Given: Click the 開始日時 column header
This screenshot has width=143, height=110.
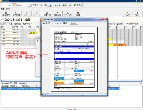Looking at the screenshot, I should (x=29, y=86).
